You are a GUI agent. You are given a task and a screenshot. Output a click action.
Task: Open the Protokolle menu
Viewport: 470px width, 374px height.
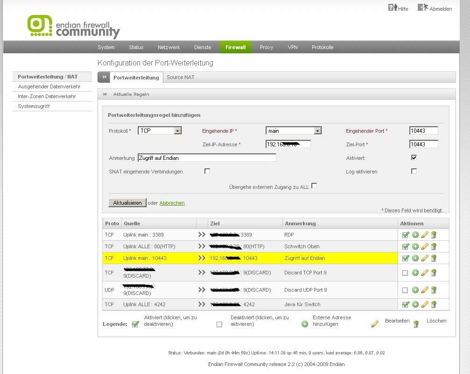(x=323, y=47)
